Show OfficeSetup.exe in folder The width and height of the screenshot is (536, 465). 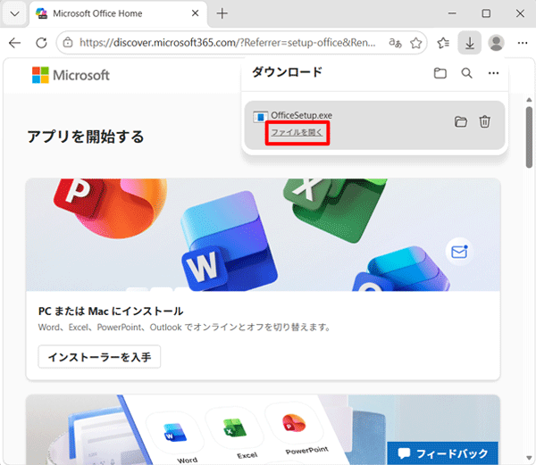[x=461, y=121]
